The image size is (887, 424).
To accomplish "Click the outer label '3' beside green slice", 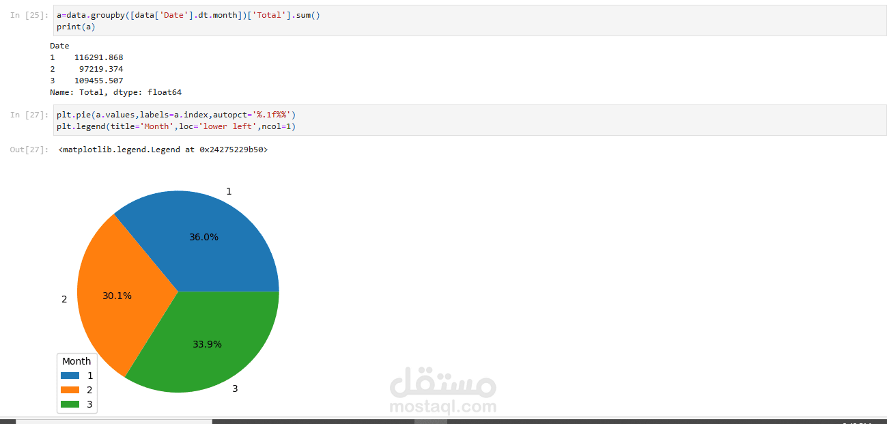I will pos(235,388).
